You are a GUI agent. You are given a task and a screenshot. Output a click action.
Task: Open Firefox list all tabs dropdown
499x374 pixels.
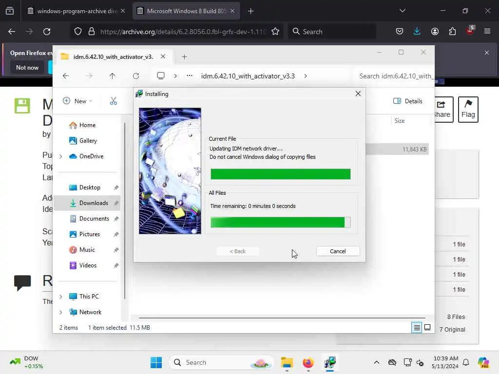(x=403, y=11)
